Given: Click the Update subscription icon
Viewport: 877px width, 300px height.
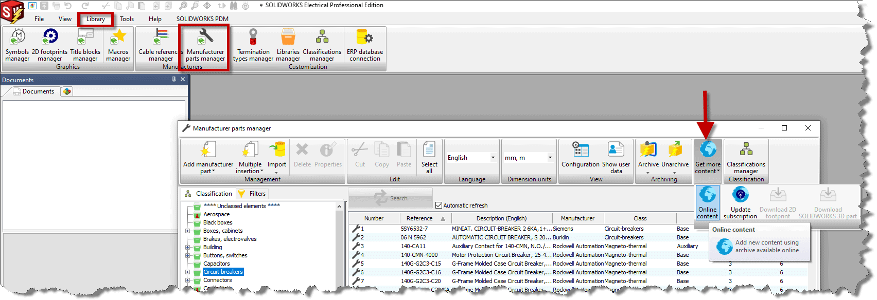Looking at the screenshot, I should pyautogui.click(x=740, y=202).
